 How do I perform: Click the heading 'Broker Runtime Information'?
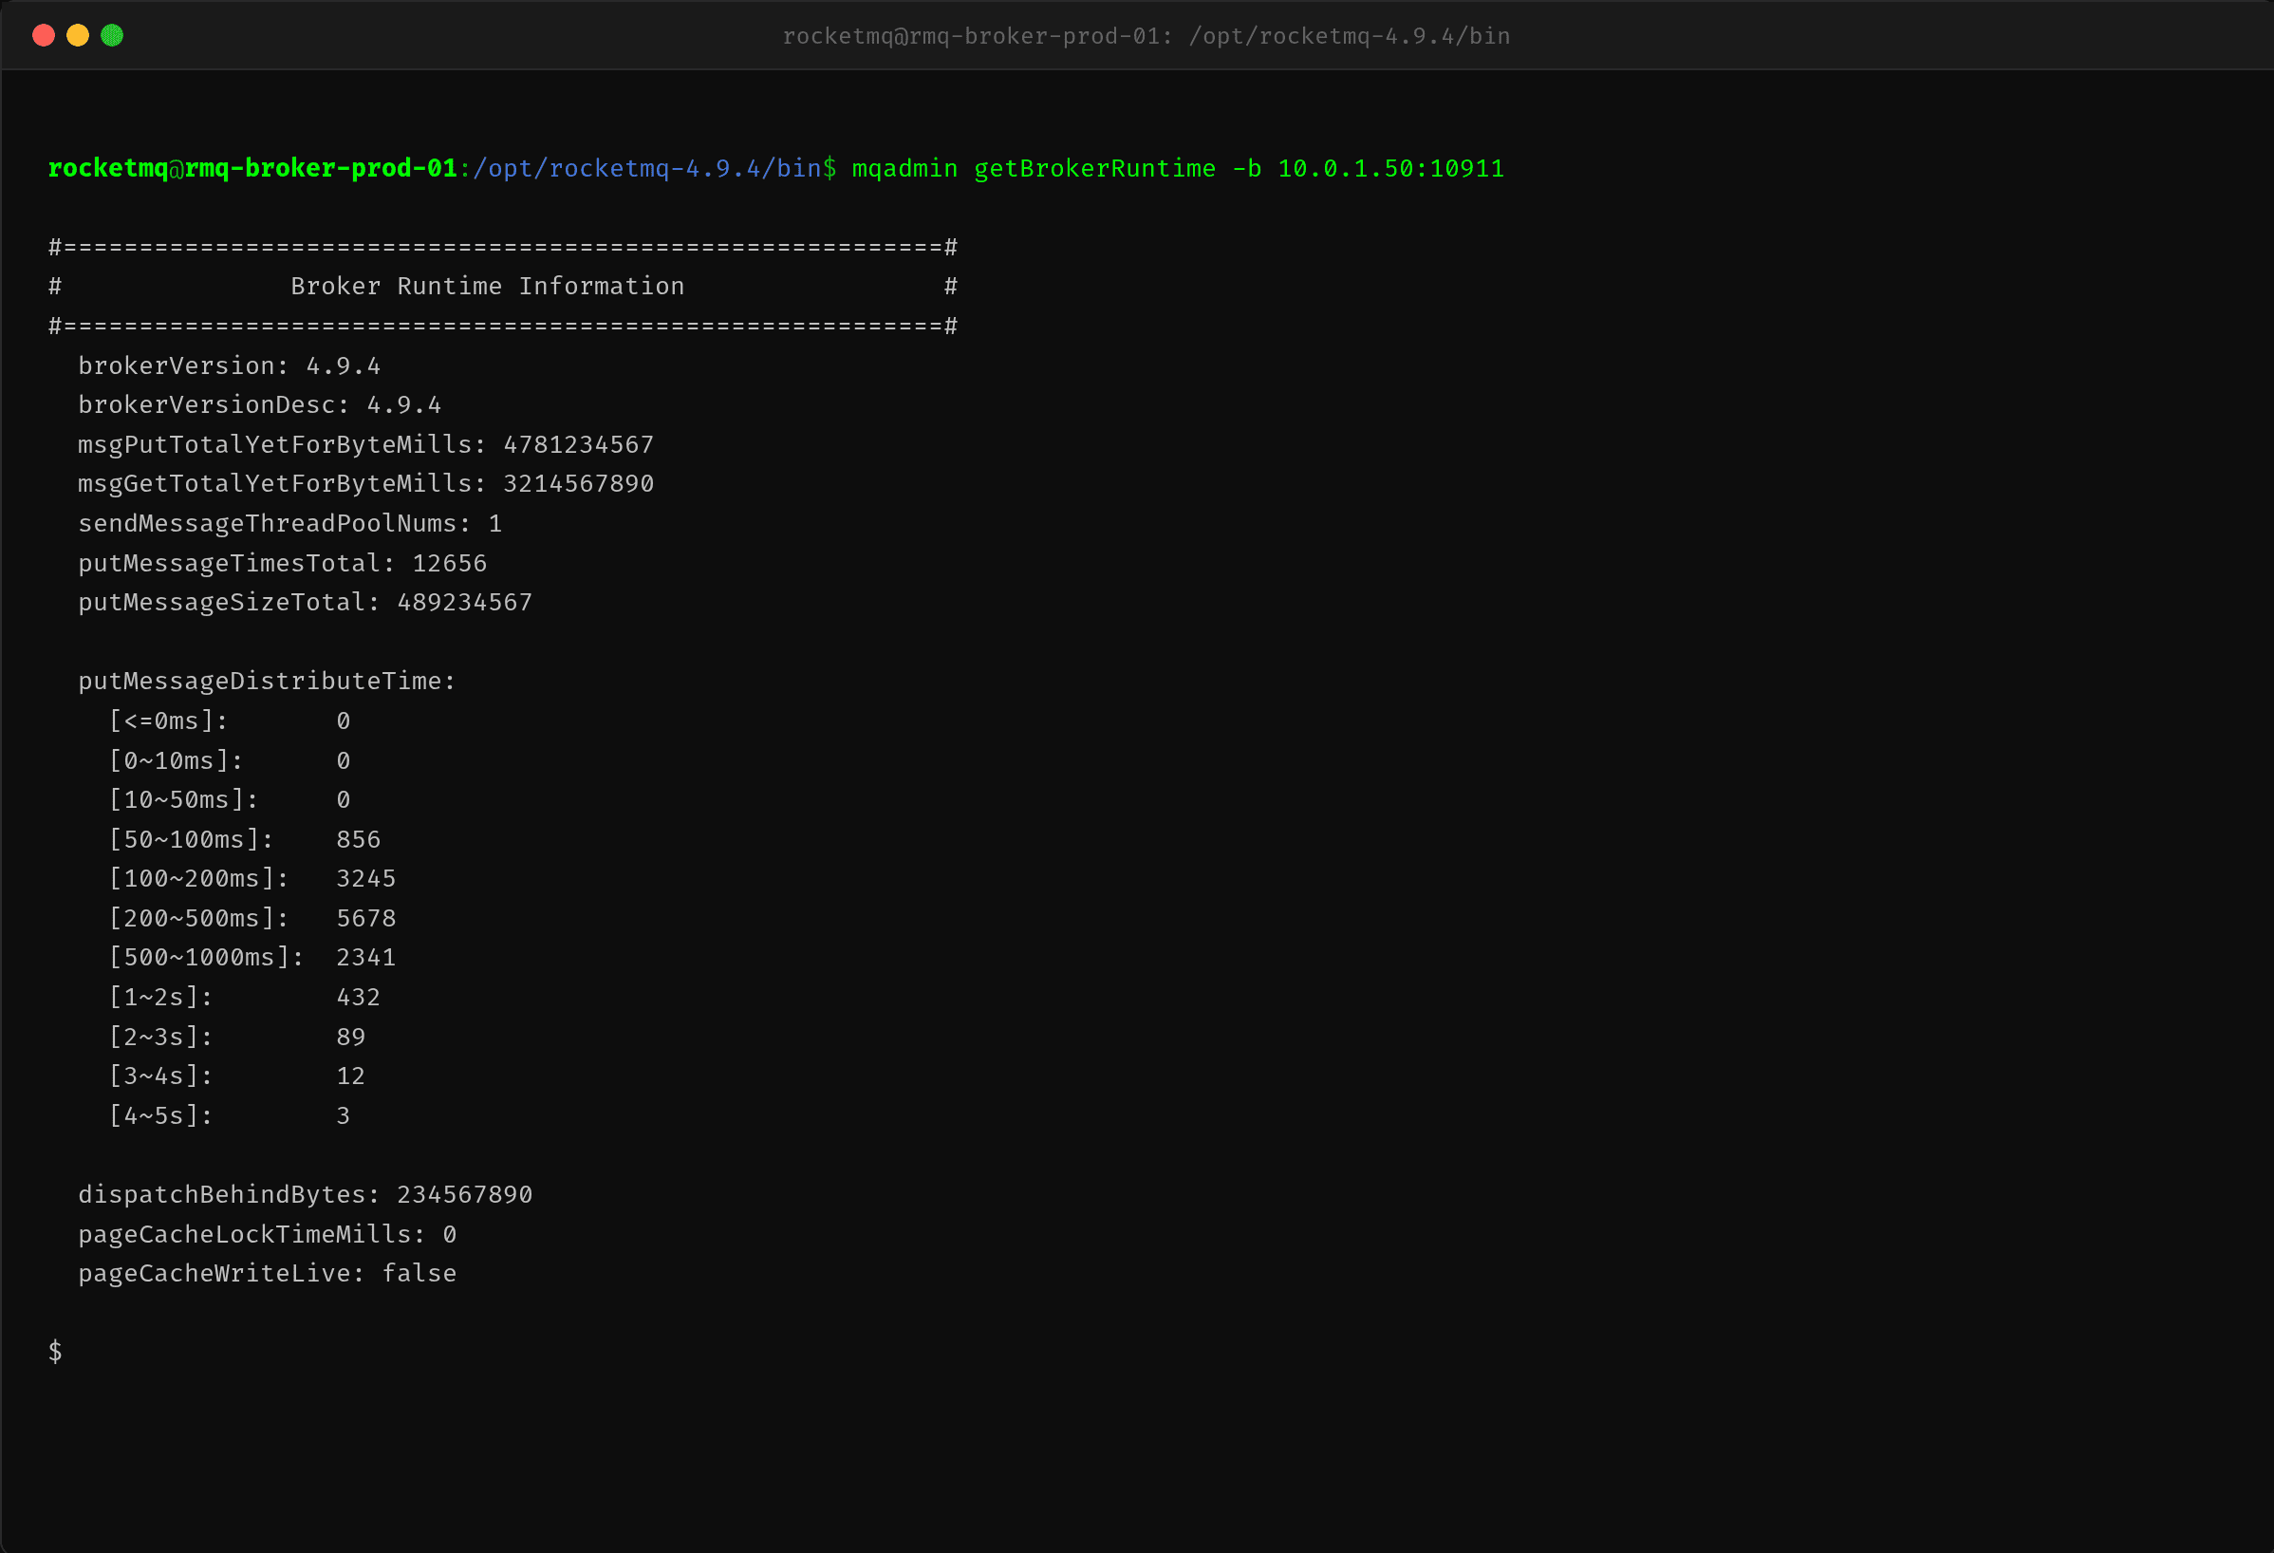coord(487,287)
